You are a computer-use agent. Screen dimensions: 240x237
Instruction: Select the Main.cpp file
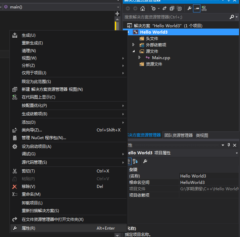click(x=161, y=58)
